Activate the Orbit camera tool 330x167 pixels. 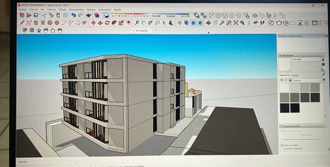click(x=208, y=23)
